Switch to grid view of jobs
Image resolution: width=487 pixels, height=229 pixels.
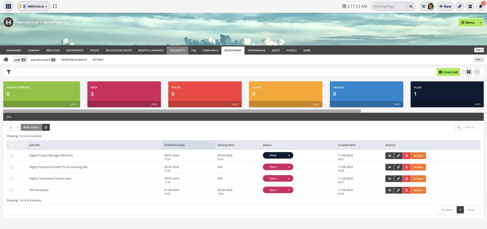(468, 72)
